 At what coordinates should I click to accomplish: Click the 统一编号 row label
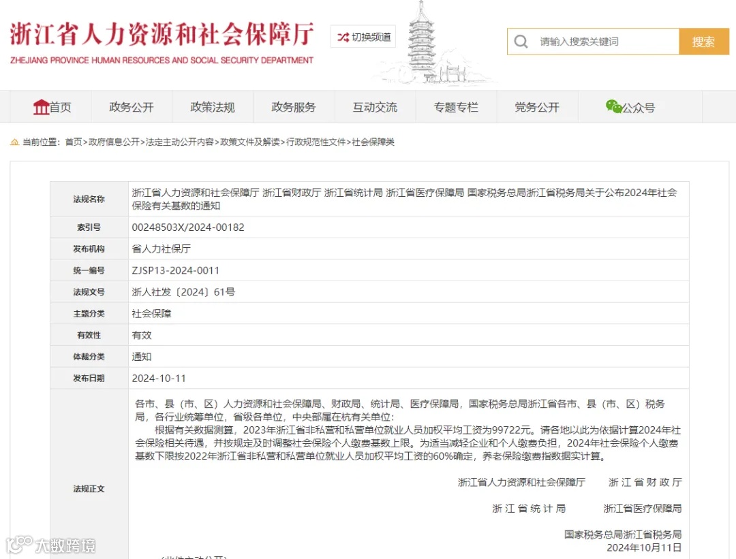[89, 270]
